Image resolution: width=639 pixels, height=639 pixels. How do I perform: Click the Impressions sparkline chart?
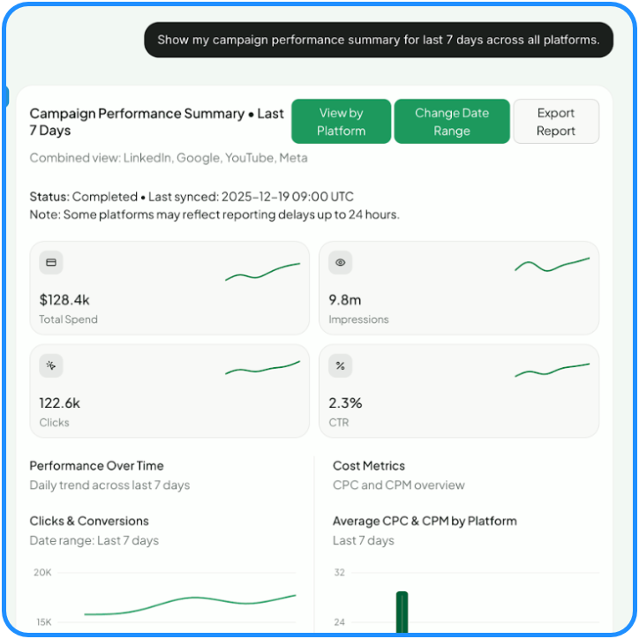coord(552,265)
